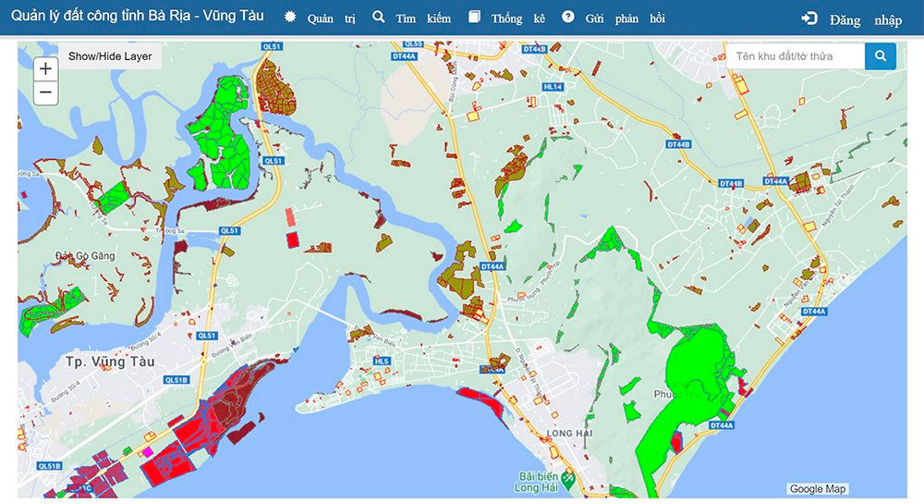
Task: Open the Quản trị menu
Action: tap(331, 18)
